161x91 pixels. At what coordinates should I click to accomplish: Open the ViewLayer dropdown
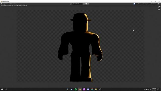[x=146, y=4]
